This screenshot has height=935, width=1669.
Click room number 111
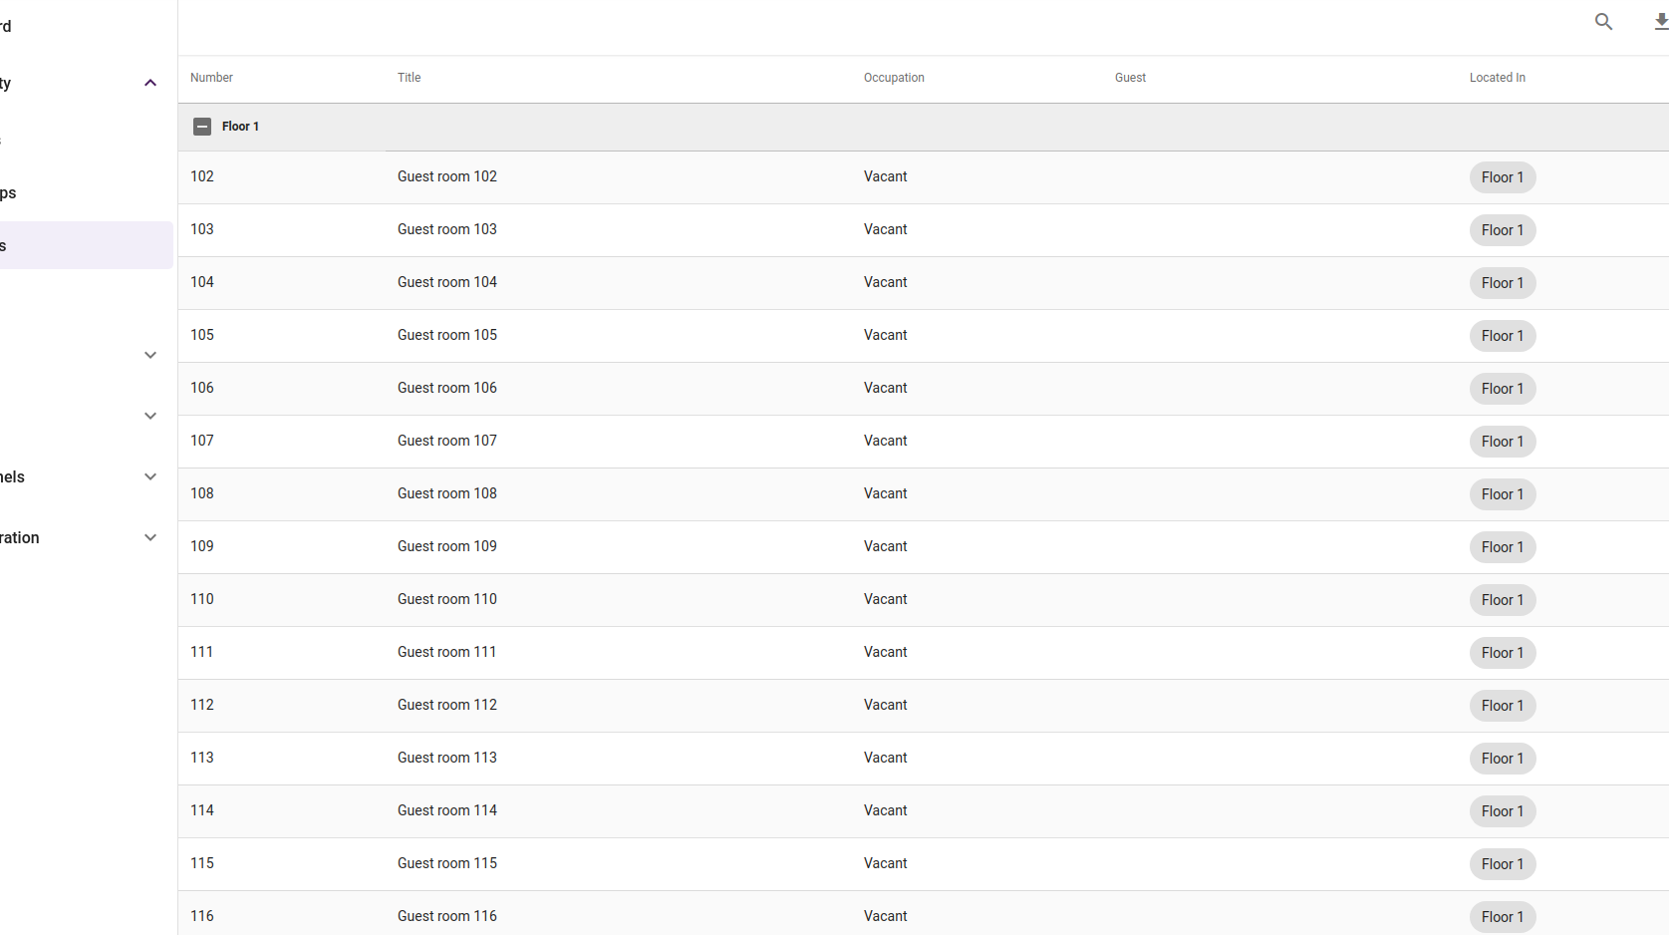[x=202, y=653]
